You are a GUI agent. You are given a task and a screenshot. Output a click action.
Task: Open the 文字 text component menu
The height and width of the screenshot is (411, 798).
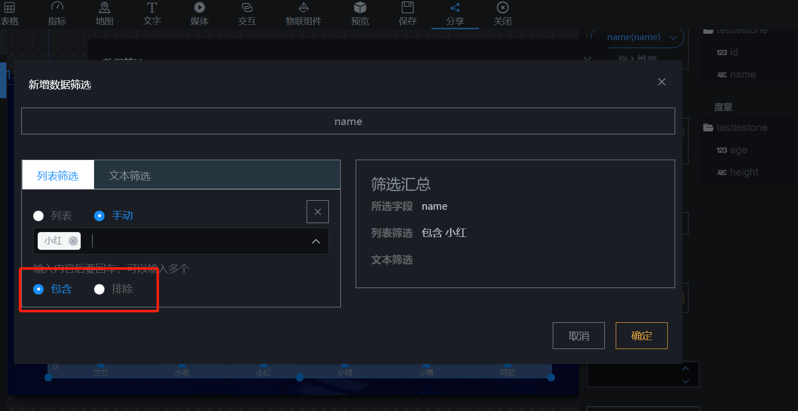click(x=152, y=14)
